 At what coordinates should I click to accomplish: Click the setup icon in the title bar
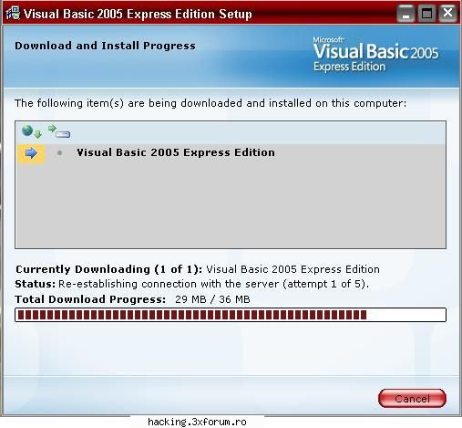click(x=13, y=14)
